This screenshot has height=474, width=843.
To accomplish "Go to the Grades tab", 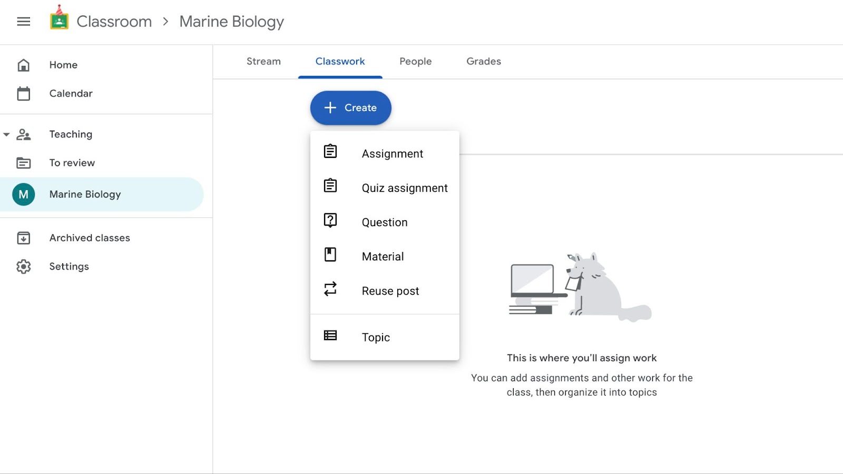I will coord(483,62).
